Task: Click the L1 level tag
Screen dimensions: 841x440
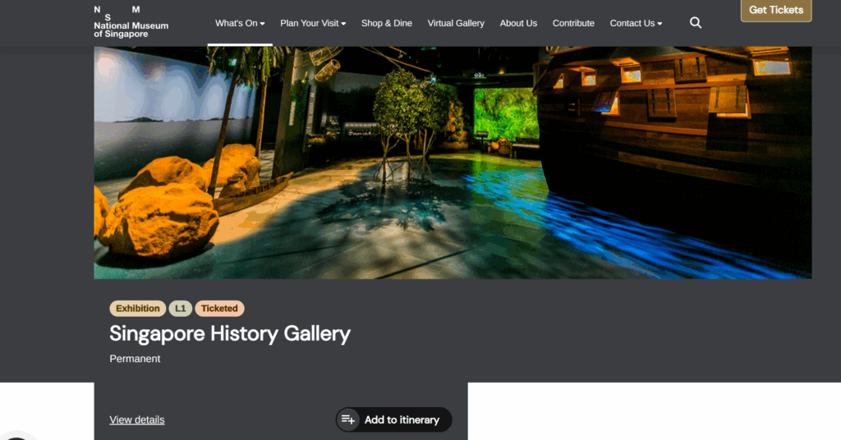Action: 180,308
